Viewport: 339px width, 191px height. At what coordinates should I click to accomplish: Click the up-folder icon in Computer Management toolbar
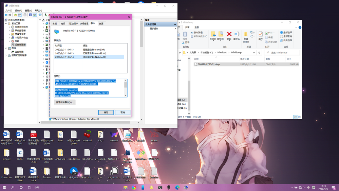[15, 15]
